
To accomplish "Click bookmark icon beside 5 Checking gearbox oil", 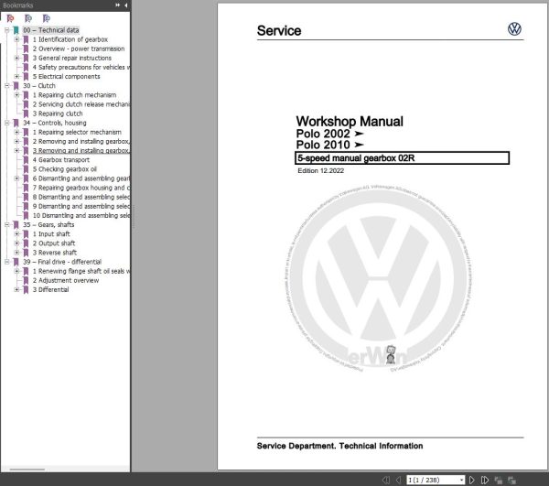I will [x=26, y=169].
